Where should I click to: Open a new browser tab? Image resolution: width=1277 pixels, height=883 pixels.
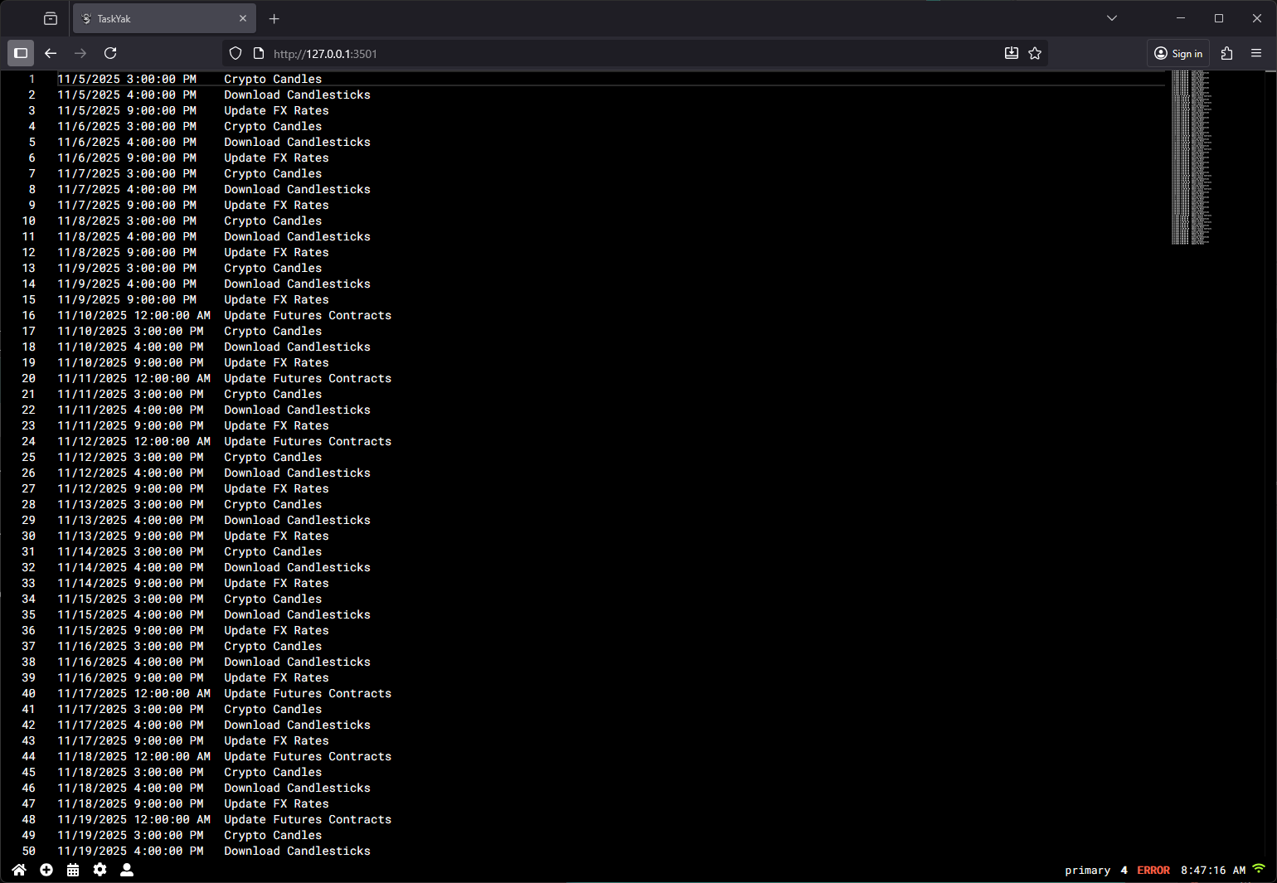click(274, 18)
